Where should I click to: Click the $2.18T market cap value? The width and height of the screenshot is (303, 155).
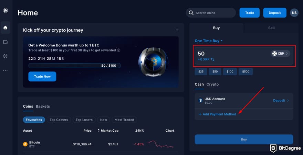coord(113,144)
